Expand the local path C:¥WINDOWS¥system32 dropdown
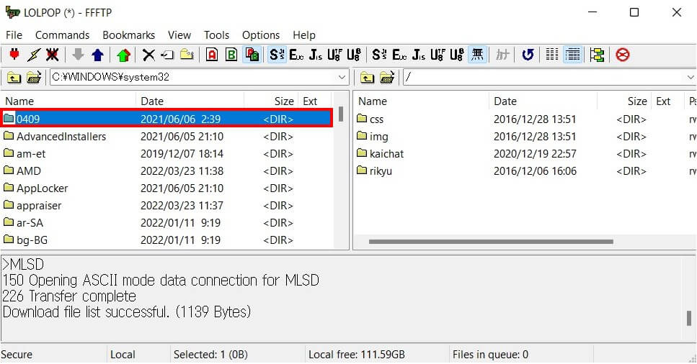 point(342,77)
